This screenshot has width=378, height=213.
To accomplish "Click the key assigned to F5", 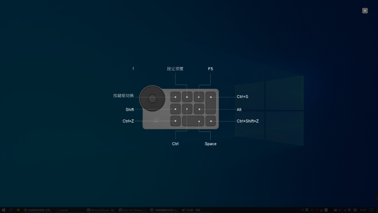I will click(199, 97).
